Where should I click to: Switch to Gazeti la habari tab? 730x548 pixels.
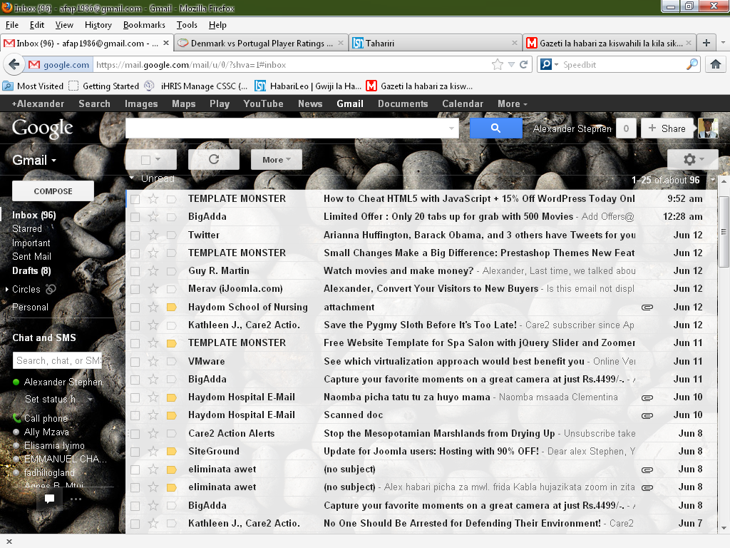point(610,43)
